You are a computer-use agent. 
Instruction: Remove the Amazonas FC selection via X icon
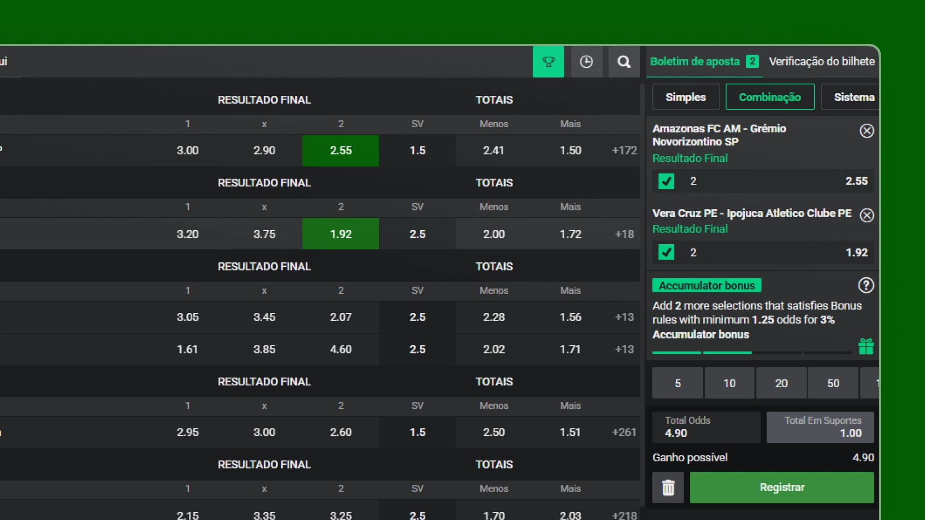coord(867,131)
